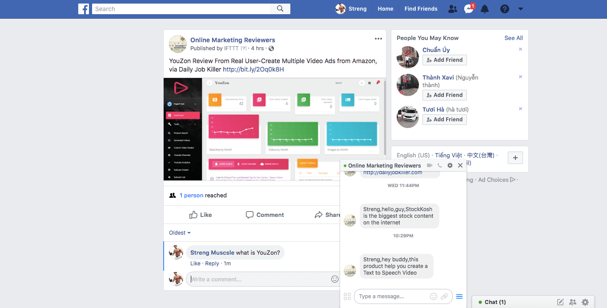Click the new message compose icon in the Chat bar

pyautogui.click(x=560, y=302)
